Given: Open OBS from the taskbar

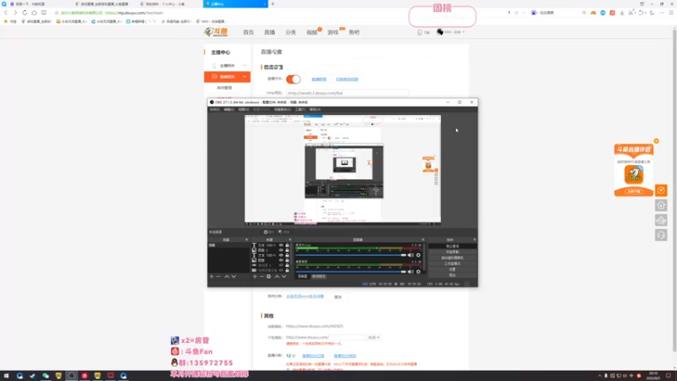Looking at the screenshot, I should [72, 376].
